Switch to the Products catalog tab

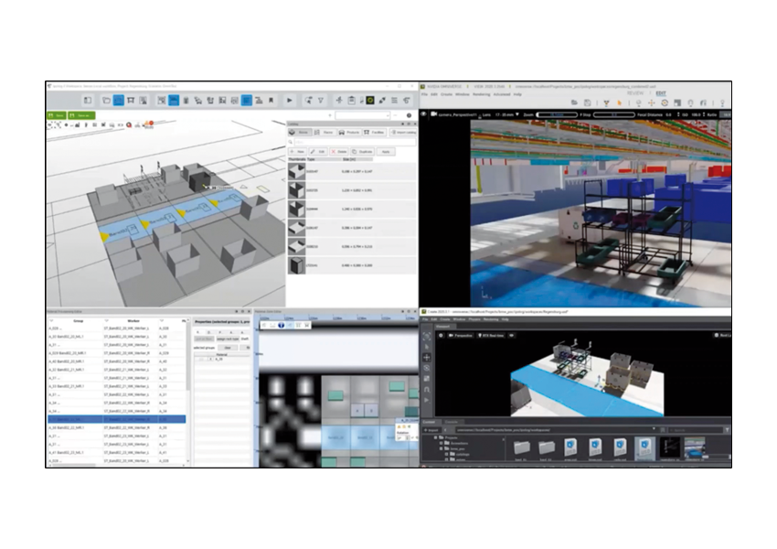tap(349, 133)
